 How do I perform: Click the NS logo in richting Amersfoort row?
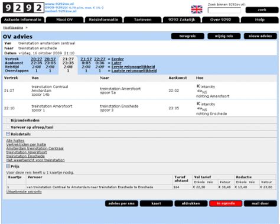(202, 92)
